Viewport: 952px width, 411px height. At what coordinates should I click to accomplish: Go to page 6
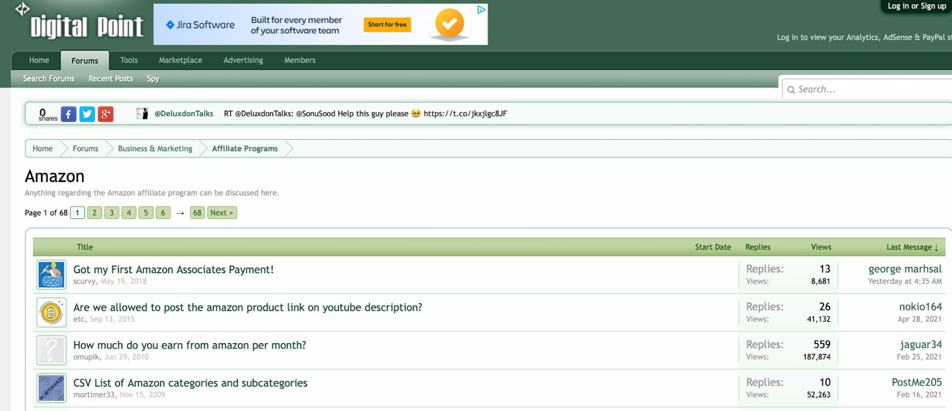click(x=163, y=213)
